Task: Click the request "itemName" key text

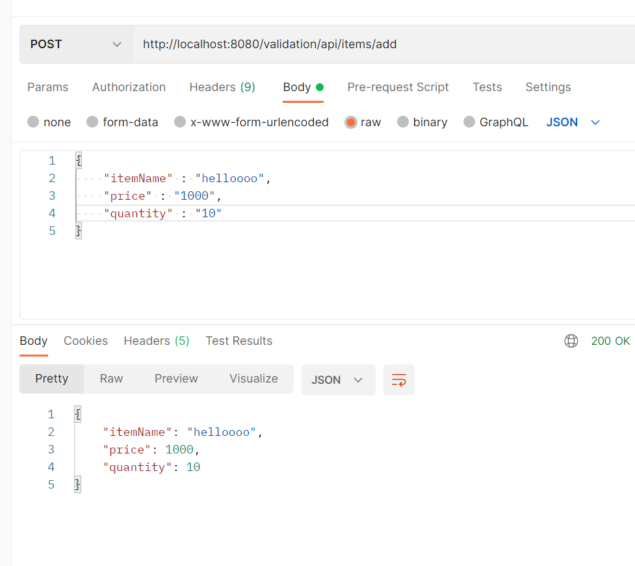Action: [x=138, y=178]
